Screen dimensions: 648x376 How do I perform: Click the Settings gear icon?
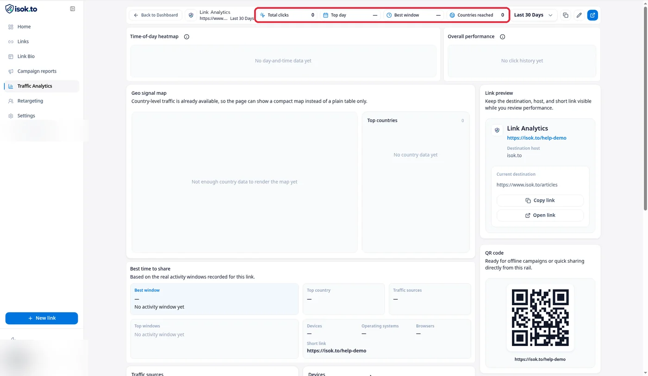[x=11, y=116]
